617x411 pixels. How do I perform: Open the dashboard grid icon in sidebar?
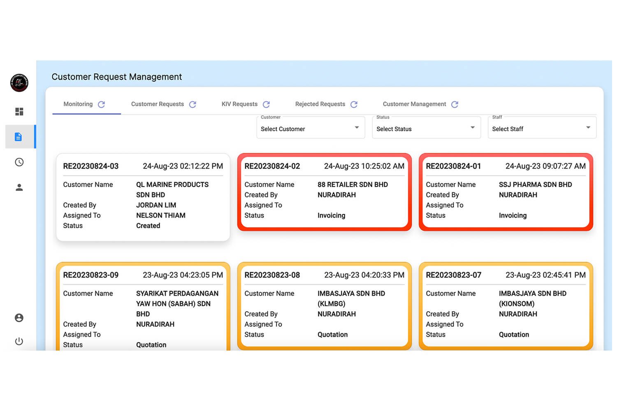coord(19,112)
